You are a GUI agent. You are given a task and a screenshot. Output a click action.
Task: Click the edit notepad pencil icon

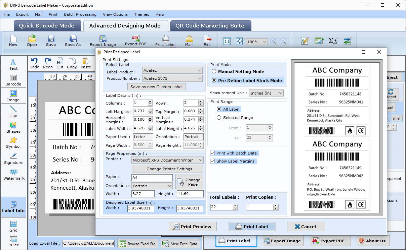305,41
